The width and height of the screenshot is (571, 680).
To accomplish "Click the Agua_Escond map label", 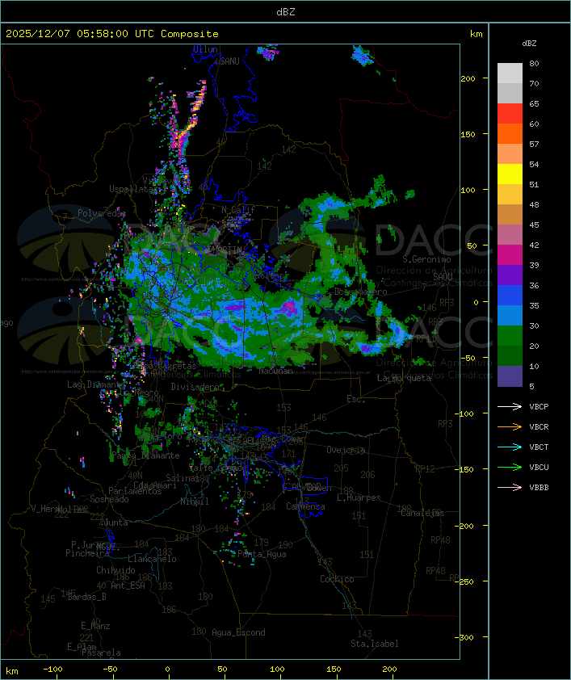I will tap(238, 632).
